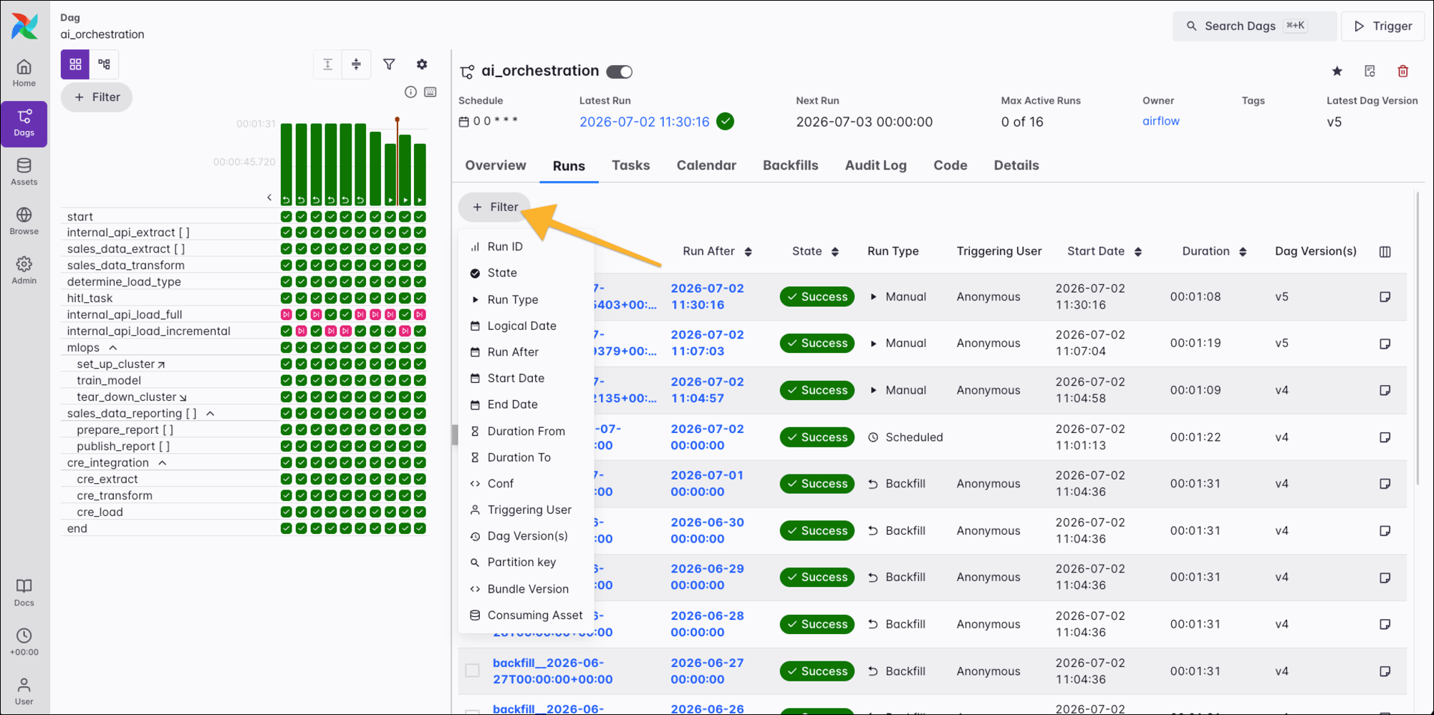This screenshot has width=1434, height=715.
Task: Toggle the ai_orchestration pause switch
Action: (620, 72)
